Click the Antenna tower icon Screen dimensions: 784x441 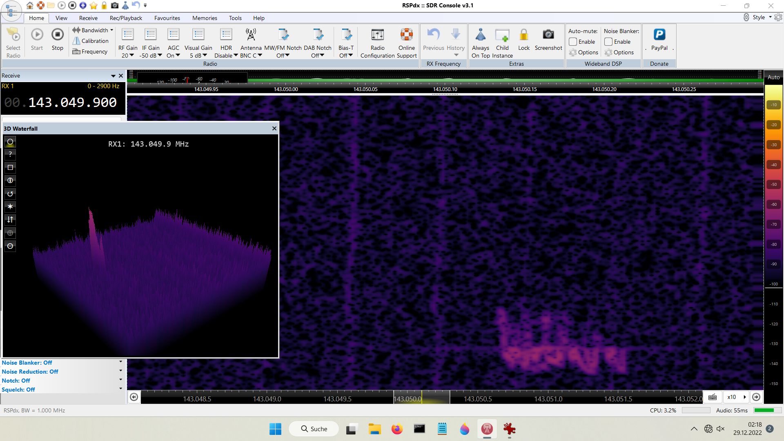(251, 35)
